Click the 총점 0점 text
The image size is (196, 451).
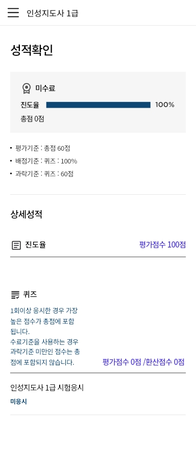32,119
